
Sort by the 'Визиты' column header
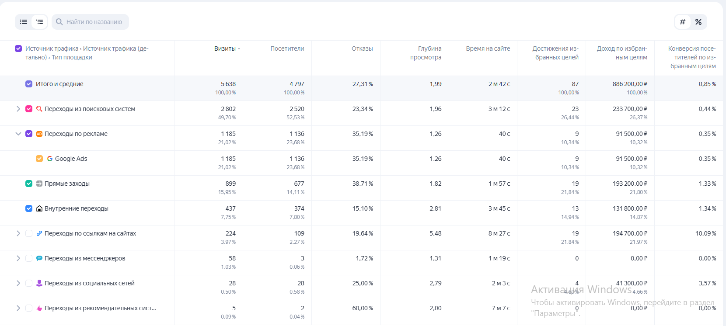coord(225,49)
